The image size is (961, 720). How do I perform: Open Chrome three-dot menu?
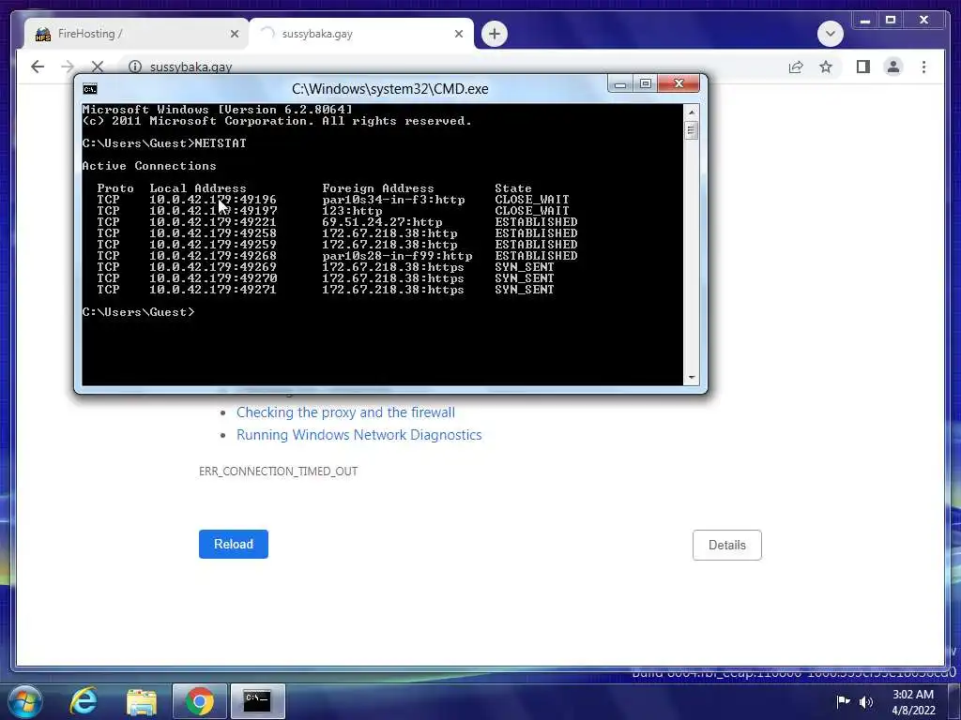pos(923,67)
